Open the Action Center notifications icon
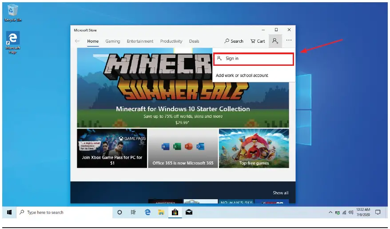390x229 pixels. [x=378, y=212]
